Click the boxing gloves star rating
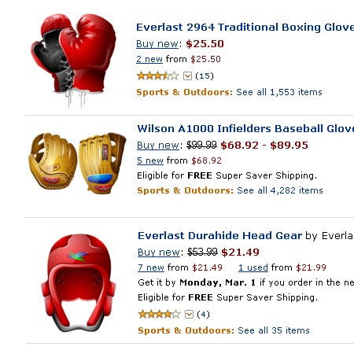Screen dimensions: 354x354 [158, 76]
